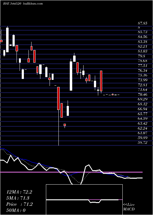Click the 84.56 price axis label
This screenshot has width=153, height=215.
(143, 37)
